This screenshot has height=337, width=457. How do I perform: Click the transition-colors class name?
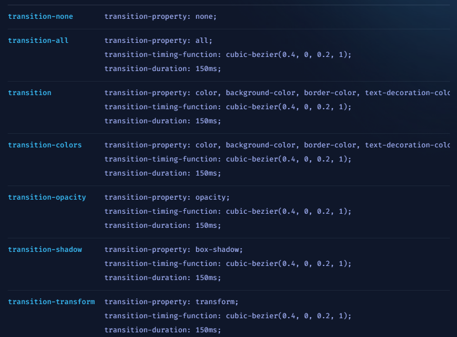[45, 145]
